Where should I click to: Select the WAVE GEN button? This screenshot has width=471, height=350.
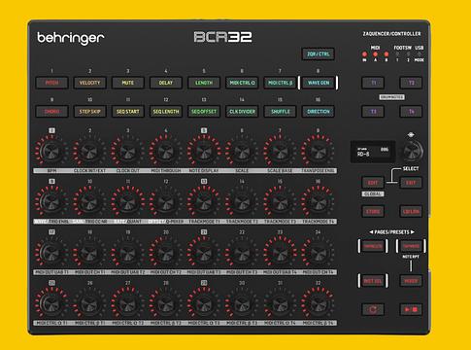tap(319, 83)
